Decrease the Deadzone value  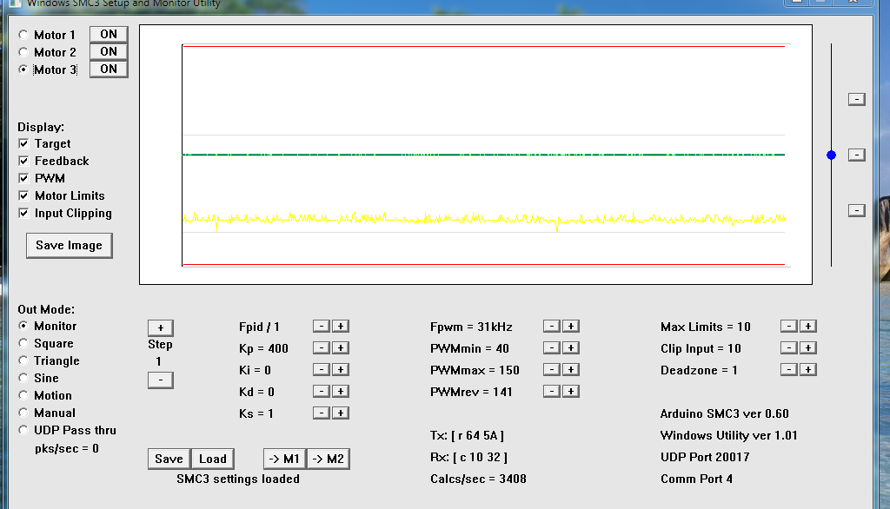pyautogui.click(x=788, y=370)
